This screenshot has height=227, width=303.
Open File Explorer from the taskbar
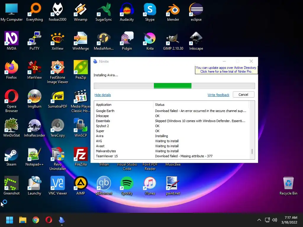click(x=22, y=220)
